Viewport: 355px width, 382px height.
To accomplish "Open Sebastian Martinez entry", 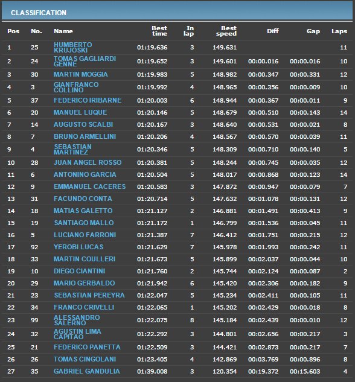I will pyautogui.click(x=72, y=149).
